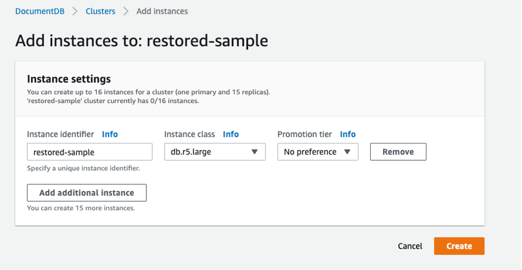Click the Promotion tier label
The image size is (522, 270).
pyautogui.click(x=305, y=134)
